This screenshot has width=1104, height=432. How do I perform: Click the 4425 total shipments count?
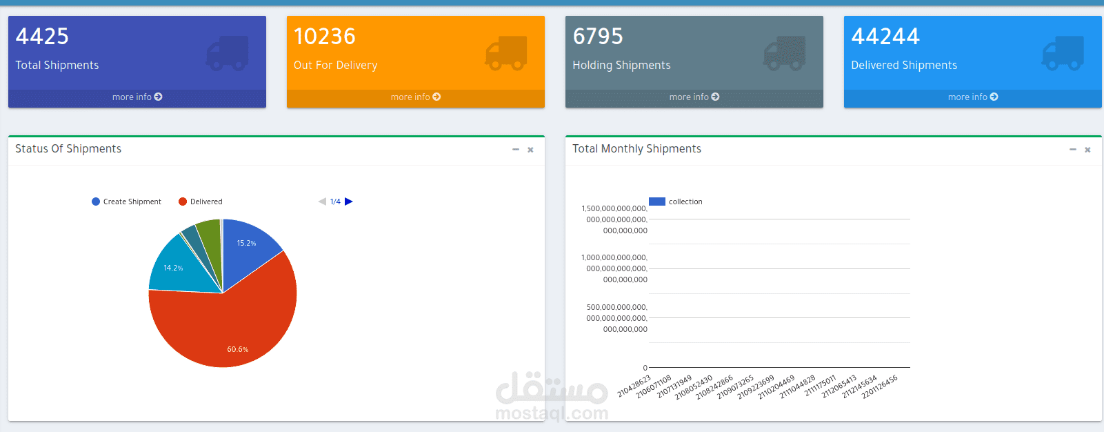pos(42,37)
